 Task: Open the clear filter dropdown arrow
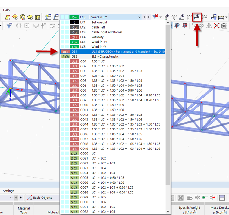(161, 17)
